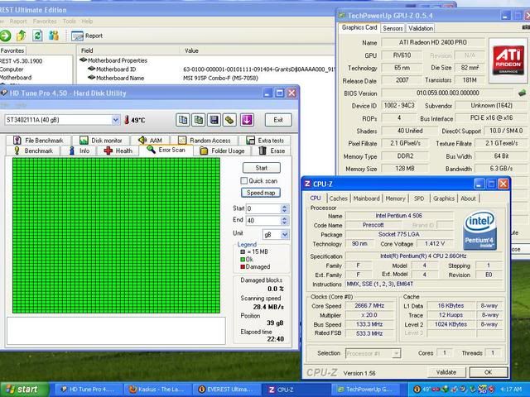Image resolution: width=530 pixels, height=397 pixels.
Task: Click the refresh icon in EVEREST toolbar
Action: click(37, 36)
